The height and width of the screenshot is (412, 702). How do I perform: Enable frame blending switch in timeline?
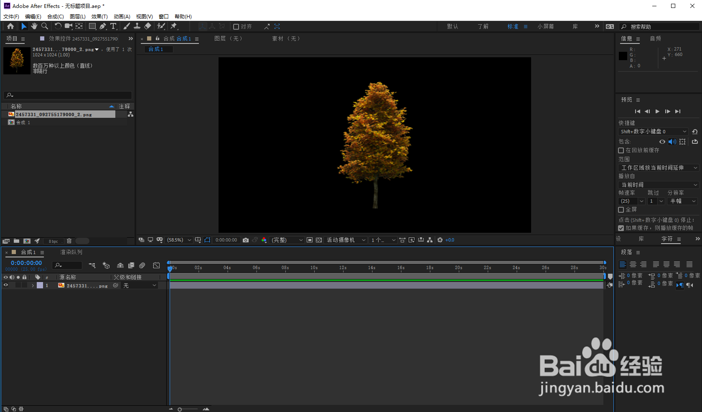tap(131, 265)
